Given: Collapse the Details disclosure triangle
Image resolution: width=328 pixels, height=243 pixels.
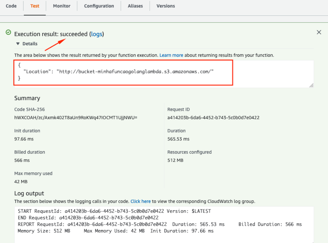Looking at the screenshot, I should coord(18,44).
